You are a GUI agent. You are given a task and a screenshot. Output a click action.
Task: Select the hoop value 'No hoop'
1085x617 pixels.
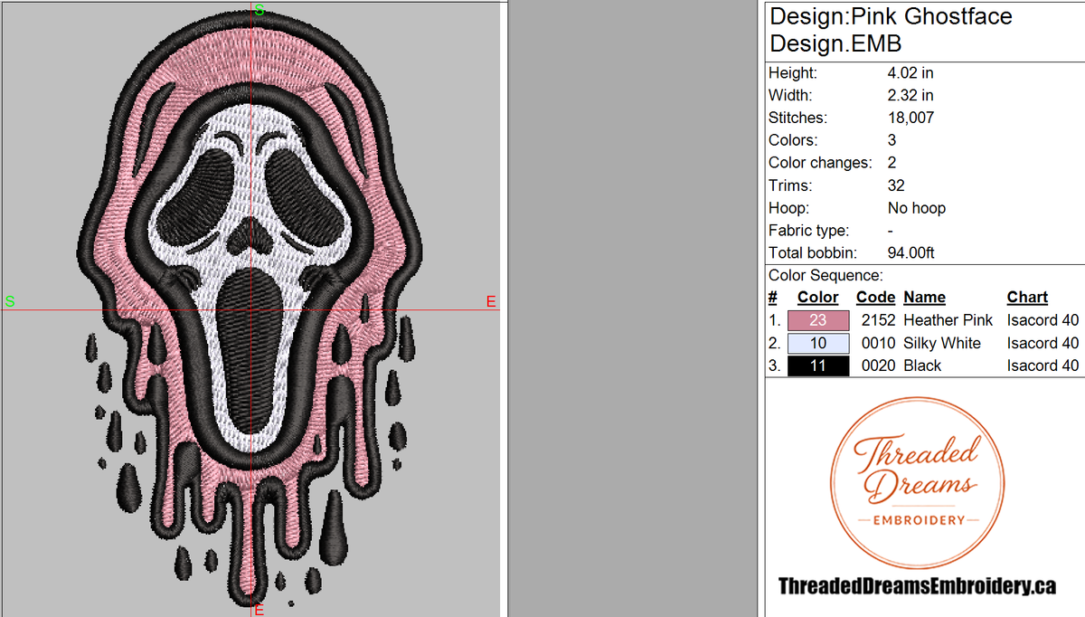coord(917,208)
